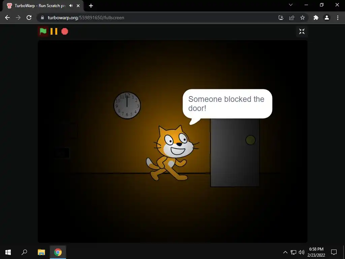Reload the TurboWarp page
This screenshot has height=259, width=345.
point(29,18)
